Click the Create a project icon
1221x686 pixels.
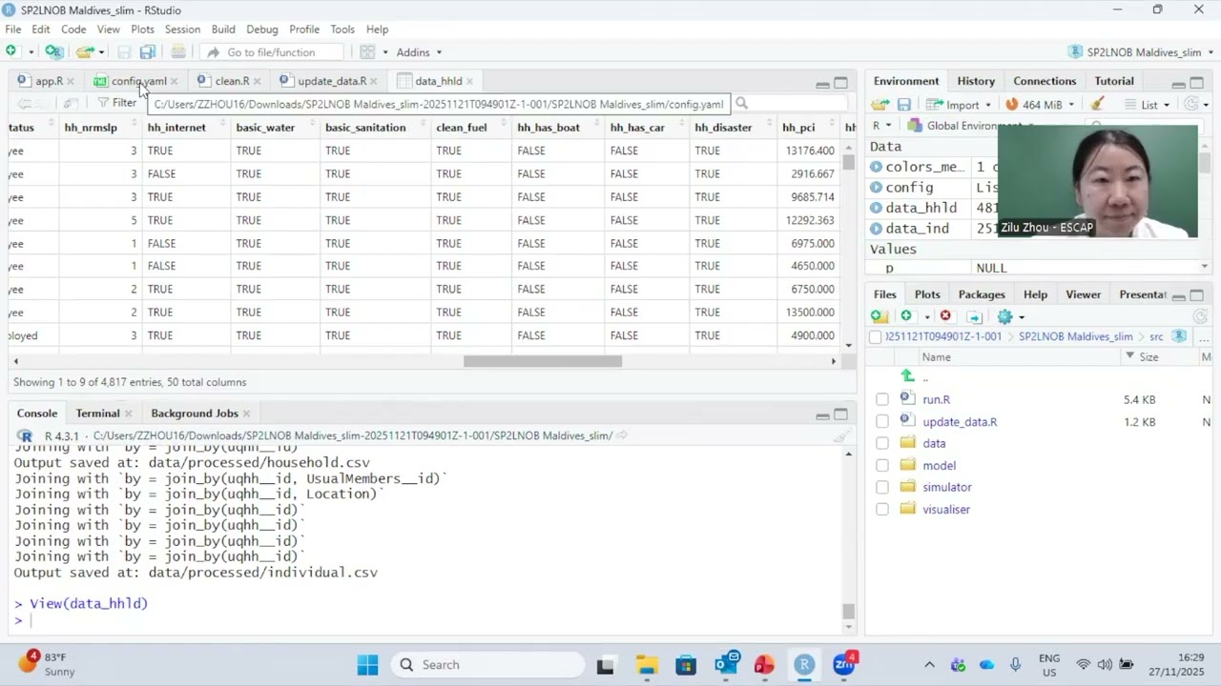[x=54, y=51]
